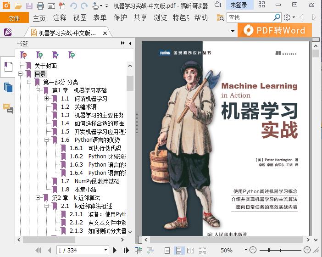This screenshot has width=322, height=257.
Task: Select the Hand tool icon
Action: pyautogui.click(x=95, y=6)
